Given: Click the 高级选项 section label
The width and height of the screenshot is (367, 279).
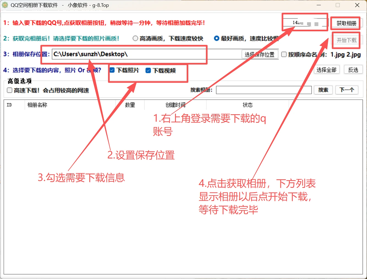Looking at the screenshot, I should 20,81.
